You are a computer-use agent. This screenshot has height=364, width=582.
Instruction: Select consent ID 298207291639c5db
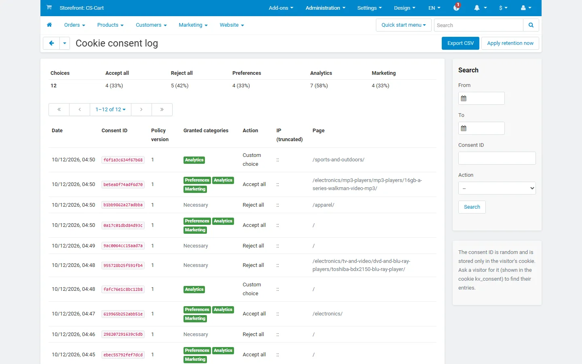tap(123, 334)
